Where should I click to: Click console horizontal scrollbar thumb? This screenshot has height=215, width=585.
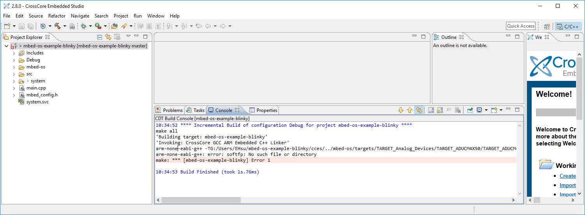pos(201,200)
